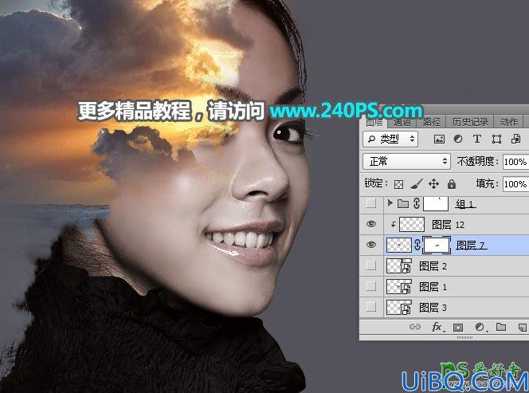Screen dimensions: 529x393
Task: Select the 图层 1 smart object thumbnail
Action: (399, 287)
